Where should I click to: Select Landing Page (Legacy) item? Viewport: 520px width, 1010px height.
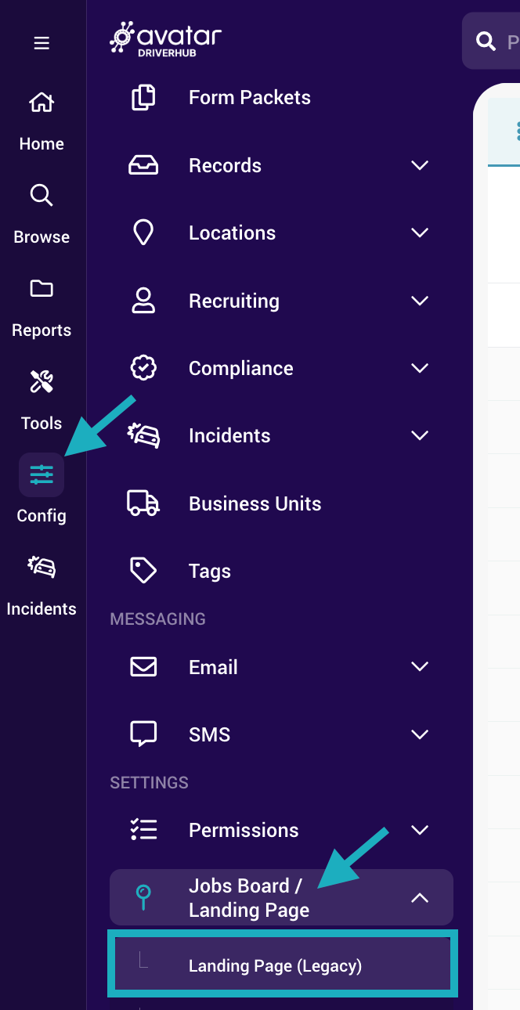275,966
